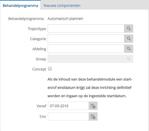Click the empty T/m date field
The height and width of the screenshot is (131, 149).
click(68, 116)
